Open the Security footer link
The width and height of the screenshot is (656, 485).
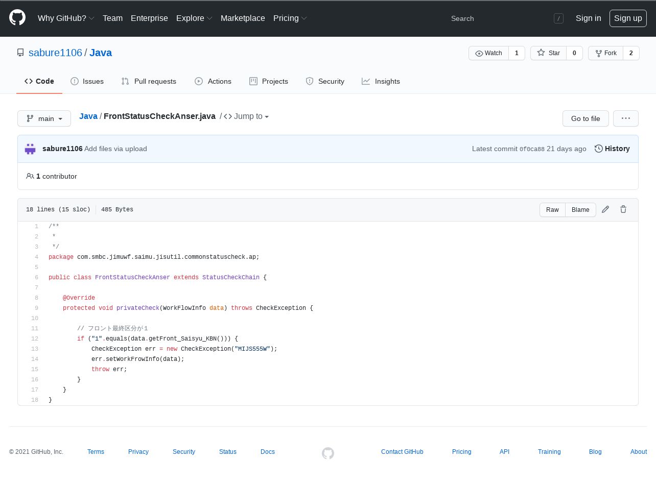(x=184, y=452)
